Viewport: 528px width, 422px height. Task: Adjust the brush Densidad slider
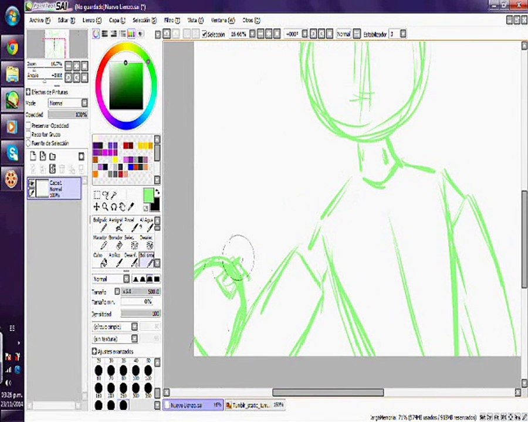pos(141,314)
